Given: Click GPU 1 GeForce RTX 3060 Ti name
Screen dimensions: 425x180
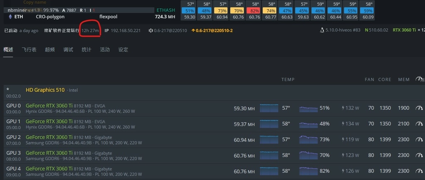Looking at the screenshot, I should (49, 121).
